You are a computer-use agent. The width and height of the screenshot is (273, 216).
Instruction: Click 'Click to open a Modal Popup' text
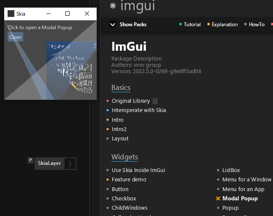40,27
